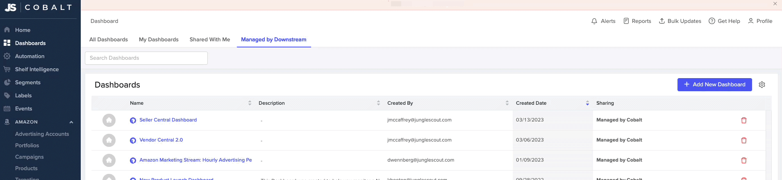Image resolution: width=782 pixels, height=180 pixels.
Task: Open Advertising Accounts under Amazon
Action: pyautogui.click(x=42, y=134)
